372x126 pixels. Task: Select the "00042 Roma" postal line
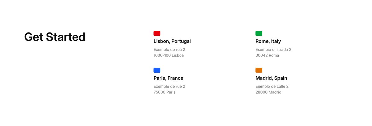click(267, 56)
